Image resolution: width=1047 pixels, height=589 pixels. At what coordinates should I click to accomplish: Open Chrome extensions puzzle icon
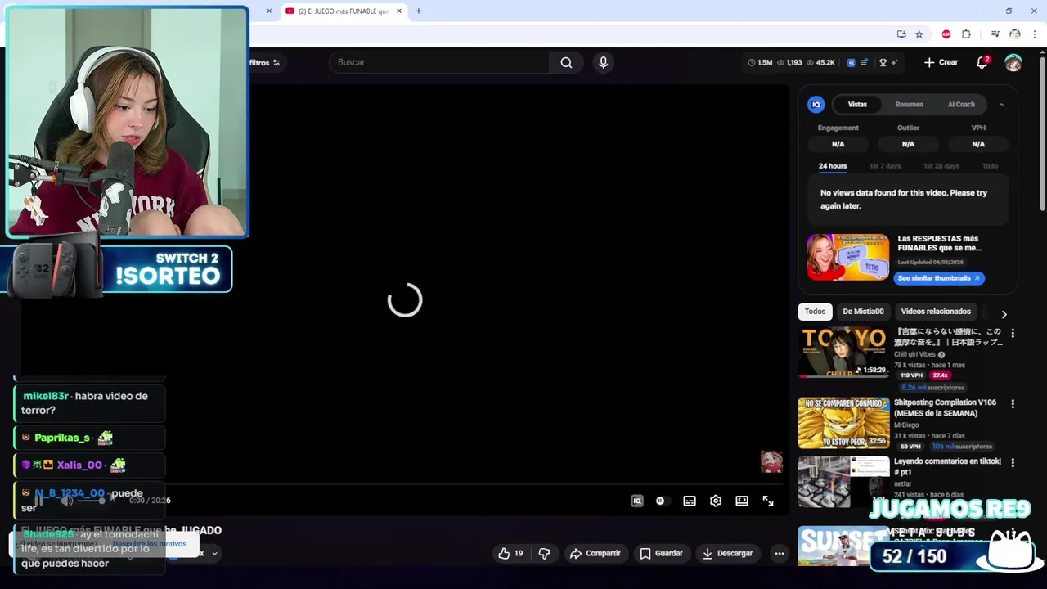[966, 34]
